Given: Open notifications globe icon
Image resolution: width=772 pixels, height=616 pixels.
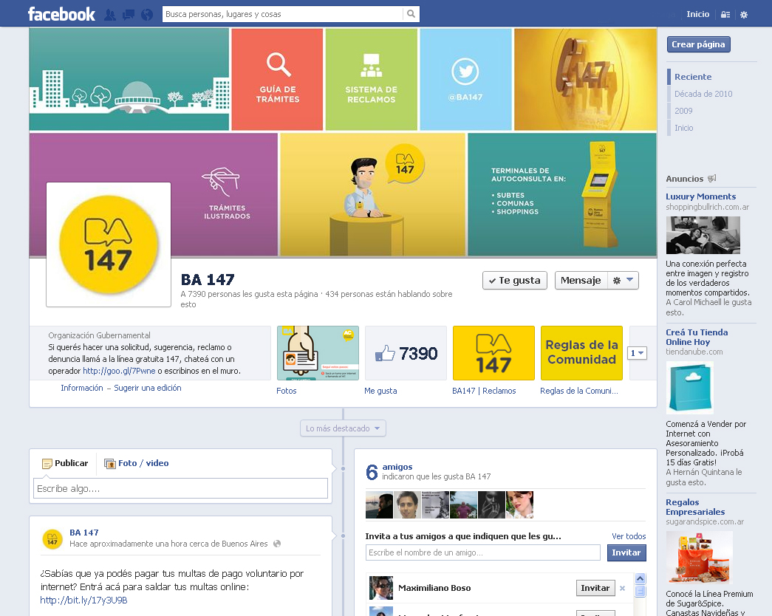Looking at the screenshot, I should pos(147,15).
